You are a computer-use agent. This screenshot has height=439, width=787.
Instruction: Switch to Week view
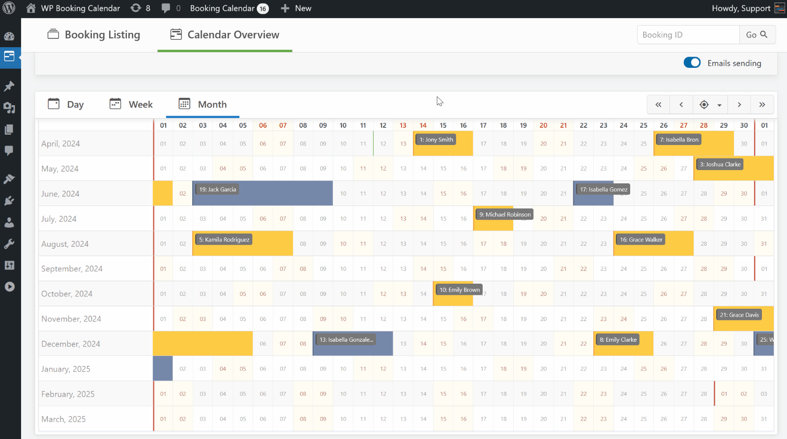[131, 104]
